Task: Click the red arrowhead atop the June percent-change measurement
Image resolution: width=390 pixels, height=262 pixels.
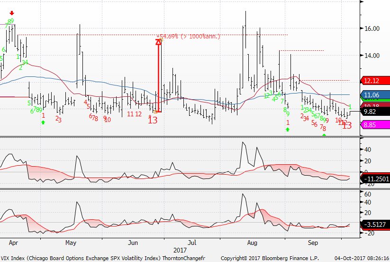Action: 158,42
